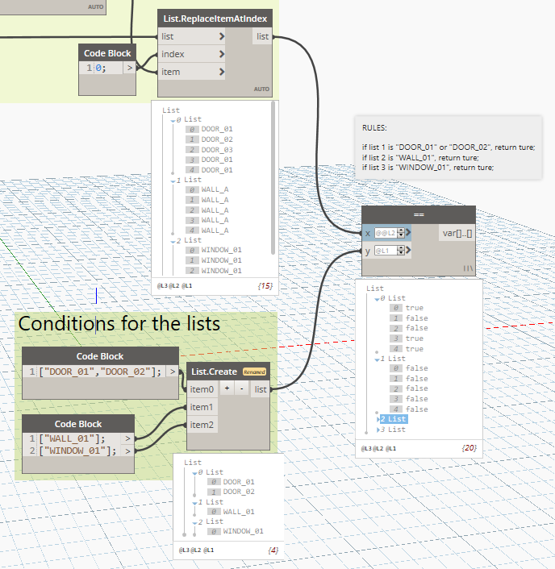The image size is (555, 569).
Task: Collapse 0 List in List.Create preview
Action: 194,473
